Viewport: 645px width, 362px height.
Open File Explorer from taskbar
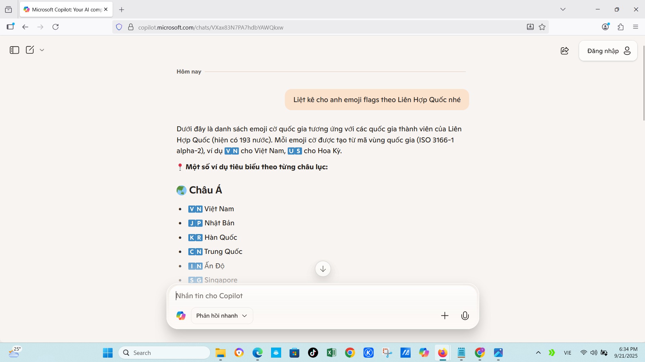[x=221, y=353]
